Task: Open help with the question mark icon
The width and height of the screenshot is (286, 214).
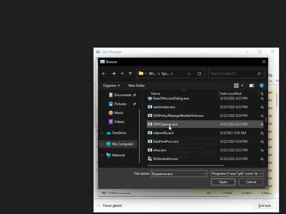Action: 261,86
